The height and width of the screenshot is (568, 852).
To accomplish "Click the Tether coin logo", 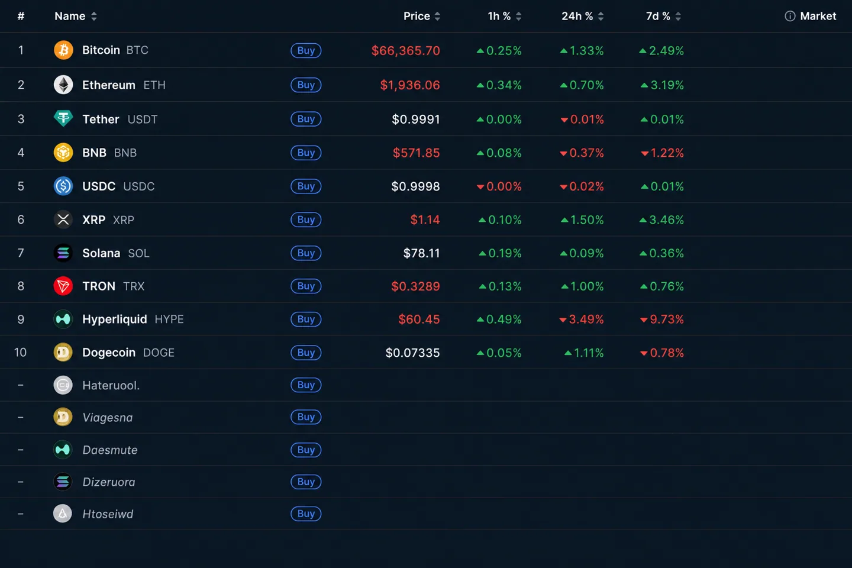I will 63,119.
